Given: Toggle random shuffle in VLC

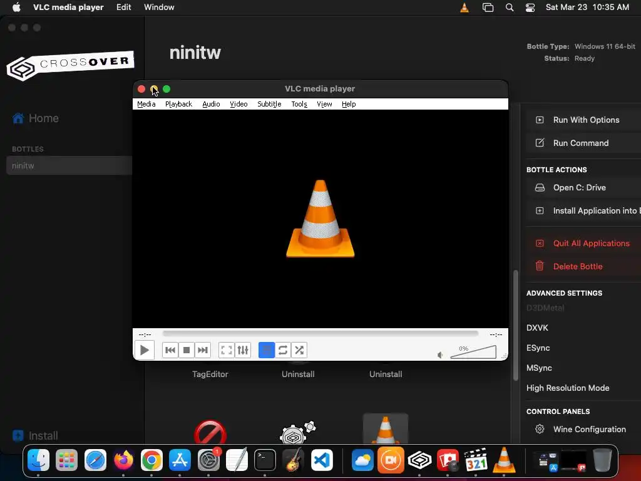Looking at the screenshot, I should coord(299,350).
